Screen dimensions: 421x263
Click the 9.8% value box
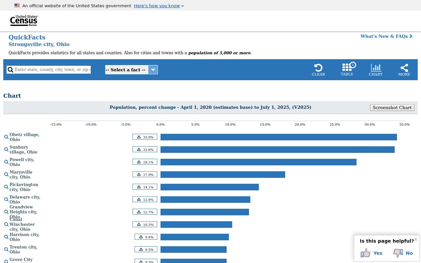pos(146,237)
